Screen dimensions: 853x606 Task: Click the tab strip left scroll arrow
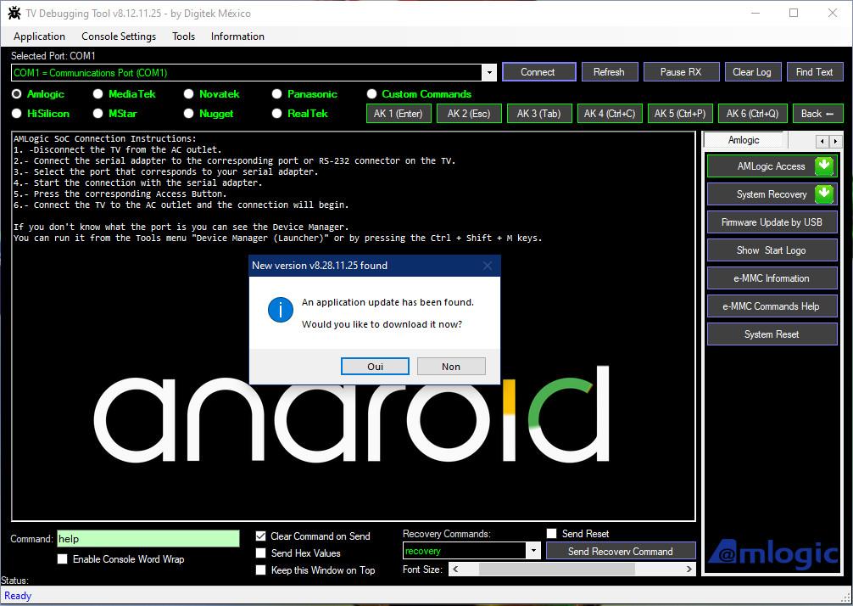point(822,141)
